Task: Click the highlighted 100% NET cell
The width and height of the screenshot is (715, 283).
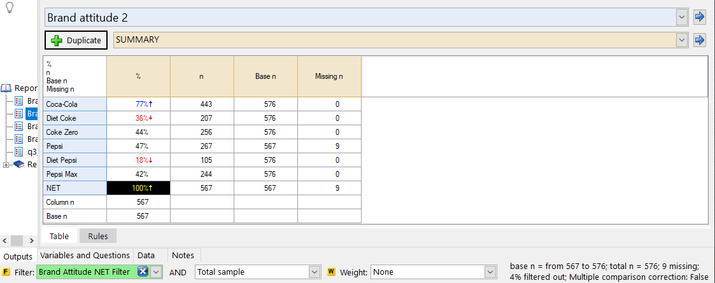Action: pyautogui.click(x=138, y=188)
